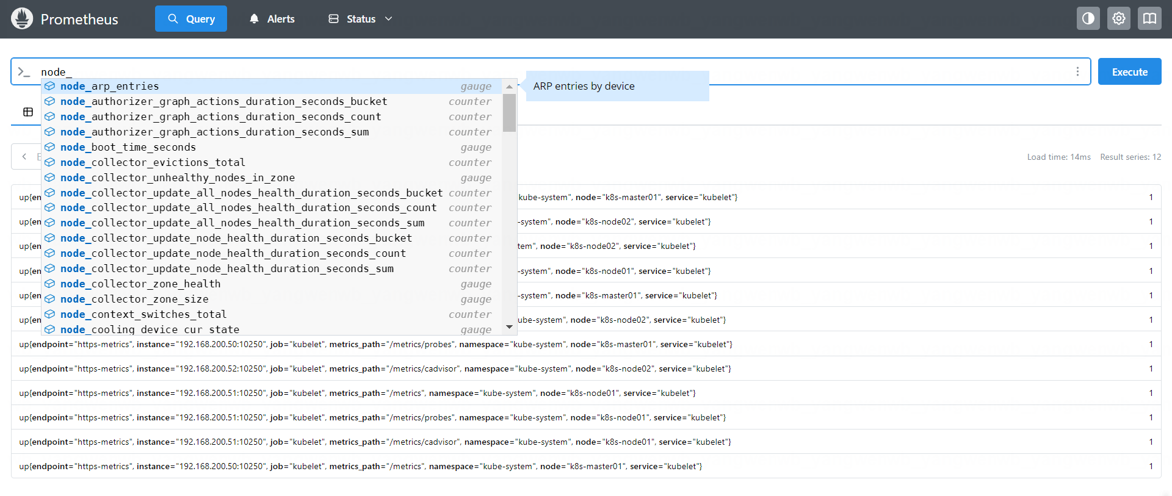1172x496 pixels.
Task: Open the documentation book icon
Action: pos(1149,18)
